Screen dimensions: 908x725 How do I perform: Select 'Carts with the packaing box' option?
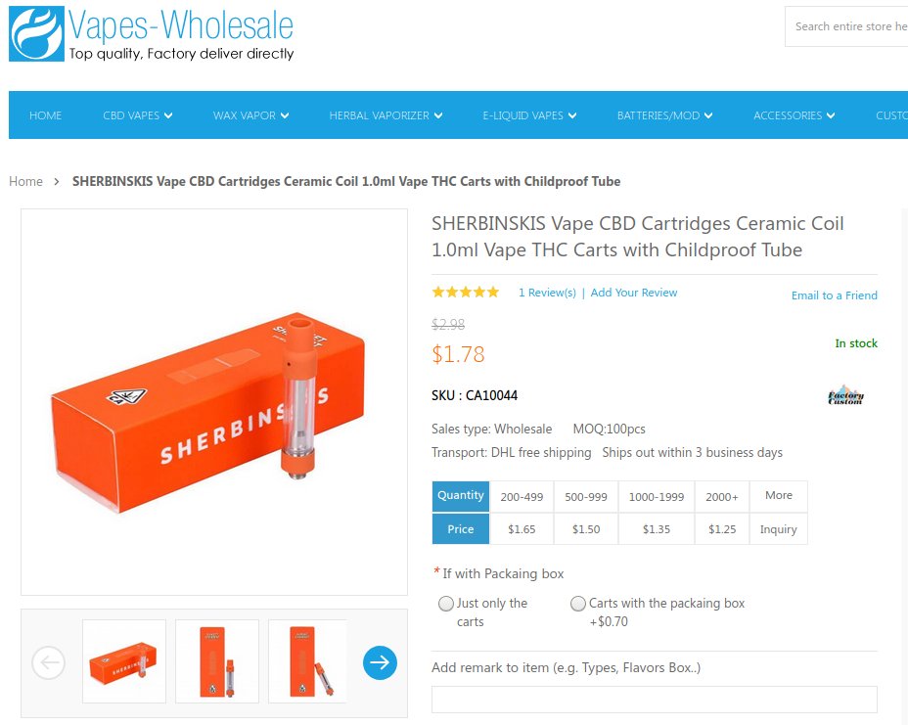(x=578, y=604)
